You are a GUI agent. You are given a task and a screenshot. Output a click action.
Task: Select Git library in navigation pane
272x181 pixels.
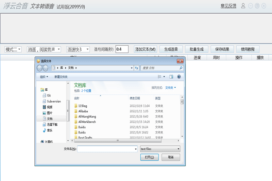coord(47,95)
